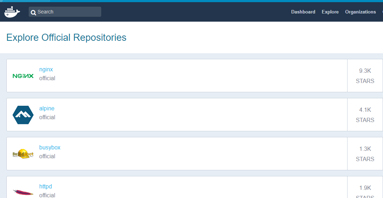
Task: Open the httpd repository link
Action: 46,187
